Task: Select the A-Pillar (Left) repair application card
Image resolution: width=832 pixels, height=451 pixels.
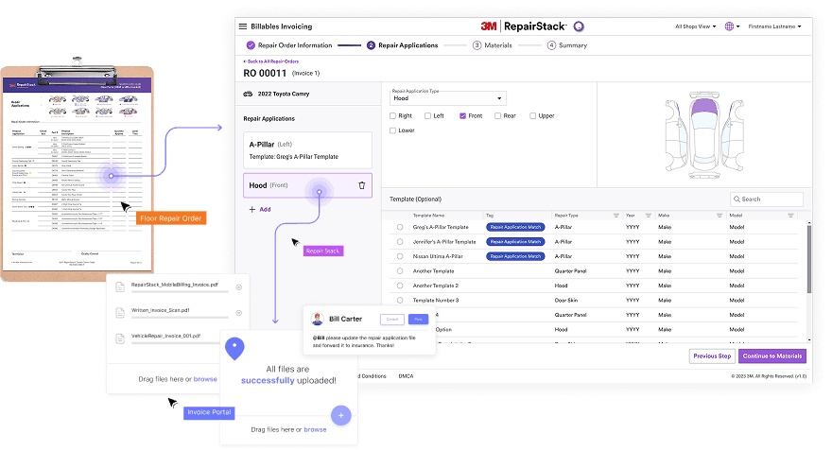Action: tap(308, 150)
